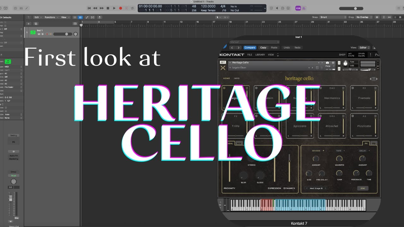The image size is (404, 227).
Task: Open Editors with the pencil icon
Action: tap(27, 8)
